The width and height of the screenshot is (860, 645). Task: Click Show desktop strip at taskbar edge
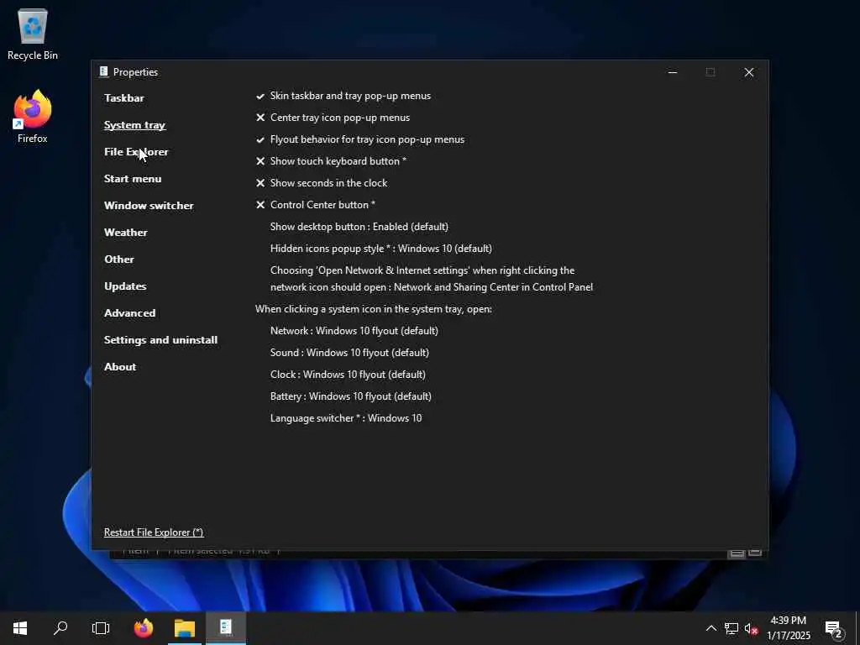(x=857, y=628)
